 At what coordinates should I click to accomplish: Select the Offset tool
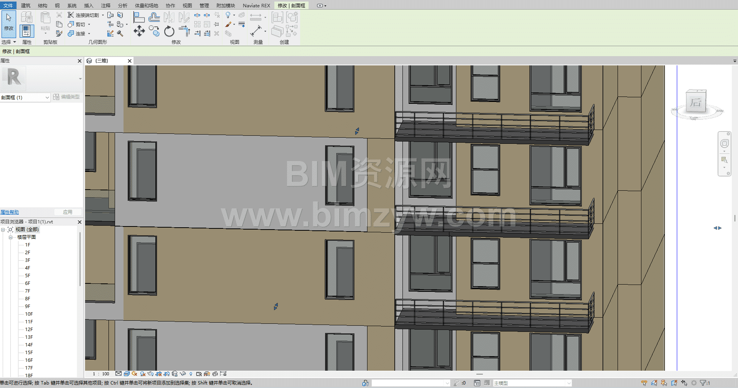click(154, 17)
